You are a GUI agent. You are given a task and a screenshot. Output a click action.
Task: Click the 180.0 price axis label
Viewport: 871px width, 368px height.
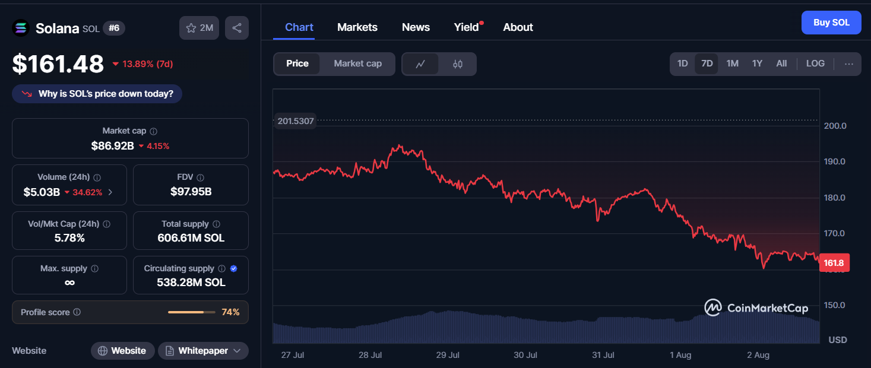click(x=835, y=198)
